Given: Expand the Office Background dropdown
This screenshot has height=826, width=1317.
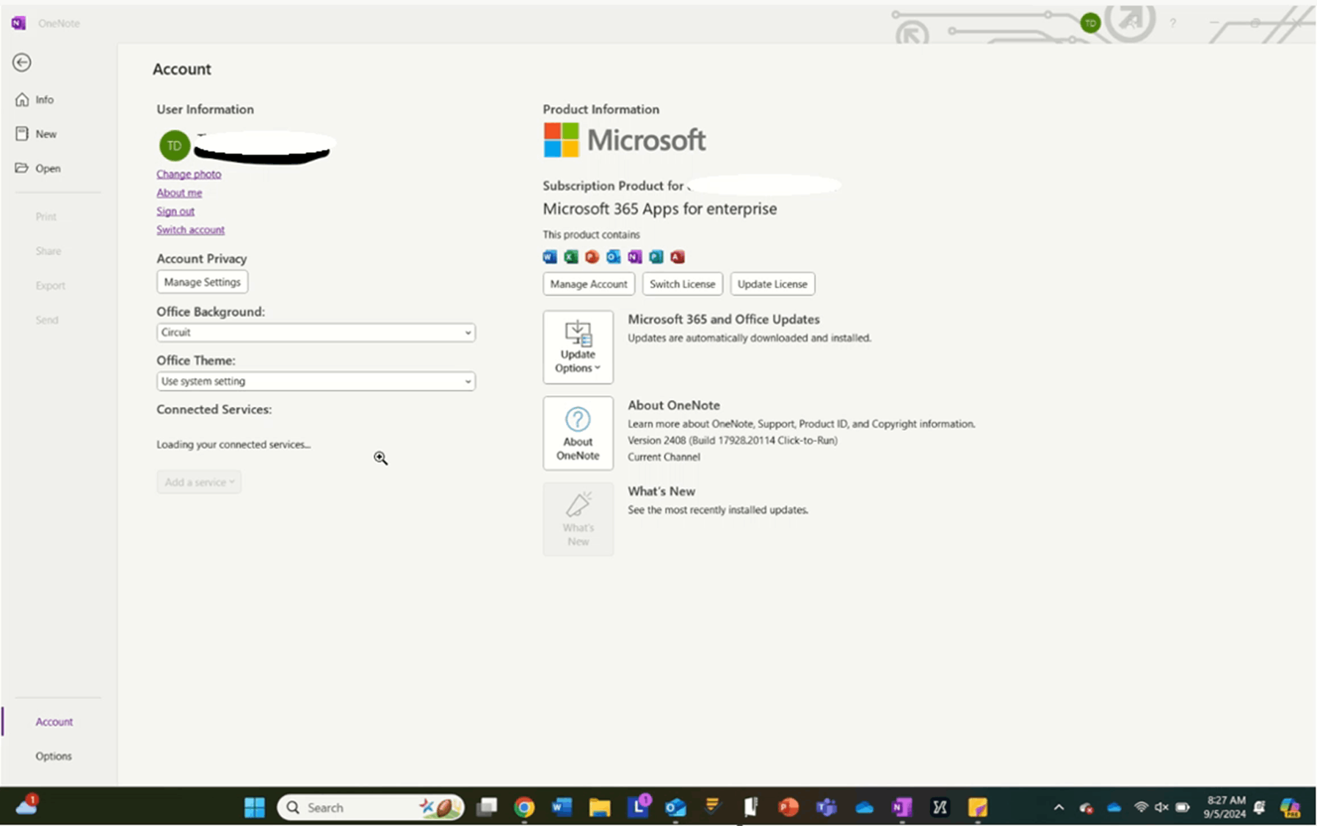Looking at the screenshot, I should tap(316, 333).
